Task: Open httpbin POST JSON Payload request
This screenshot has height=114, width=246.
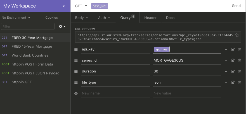Action: click(35, 73)
